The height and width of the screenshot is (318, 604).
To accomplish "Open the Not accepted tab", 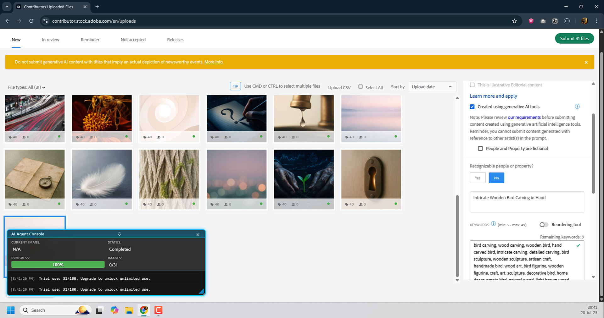I will click(x=133, y=40).
